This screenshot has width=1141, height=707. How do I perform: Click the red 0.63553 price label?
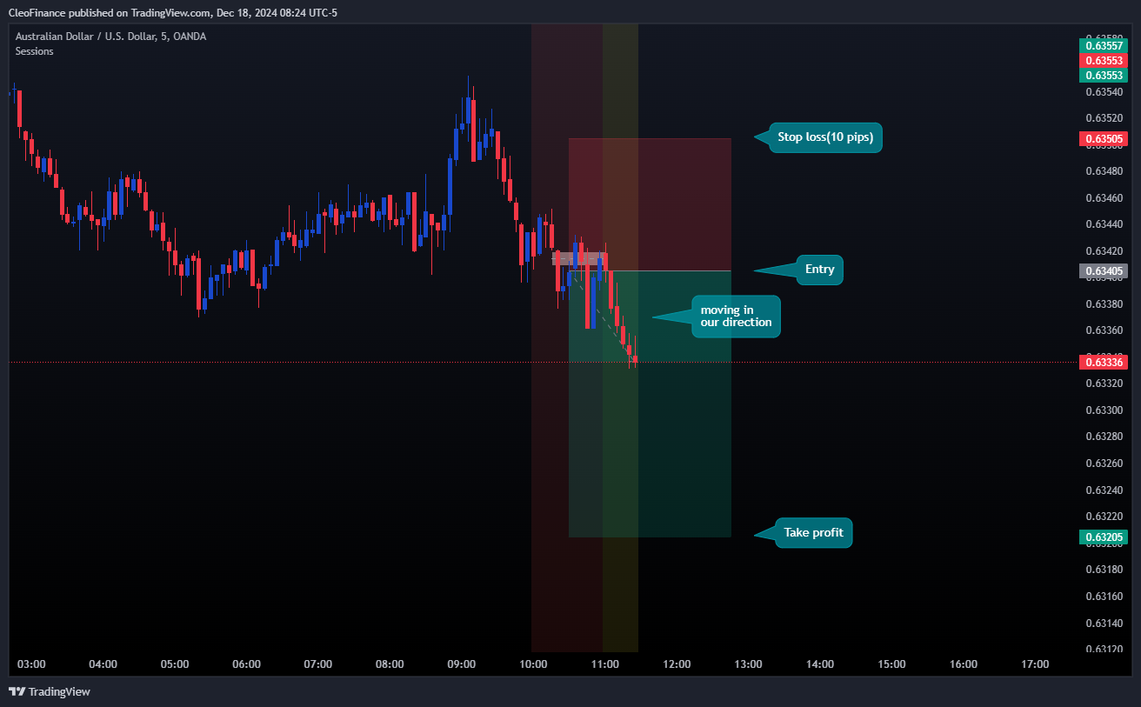(x=1104, y=60)
